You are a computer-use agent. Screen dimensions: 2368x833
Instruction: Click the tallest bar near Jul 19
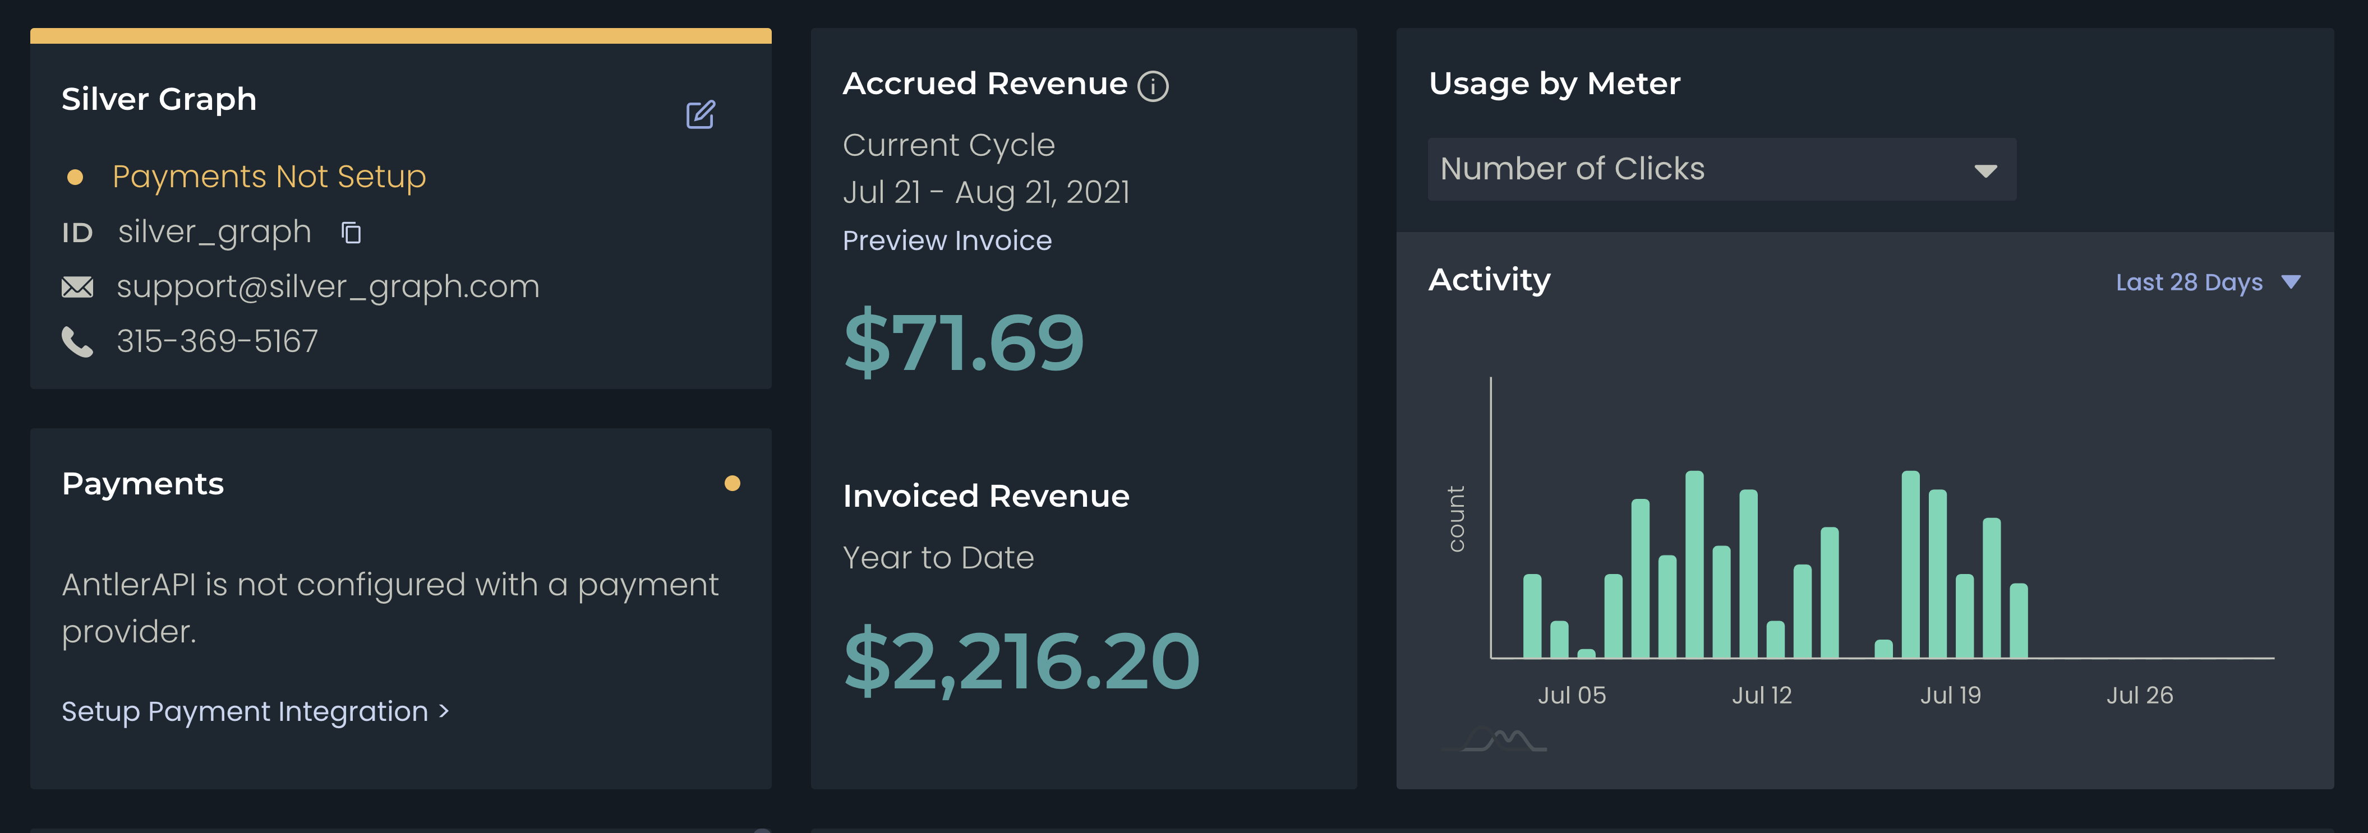(x=1910, y=565)
